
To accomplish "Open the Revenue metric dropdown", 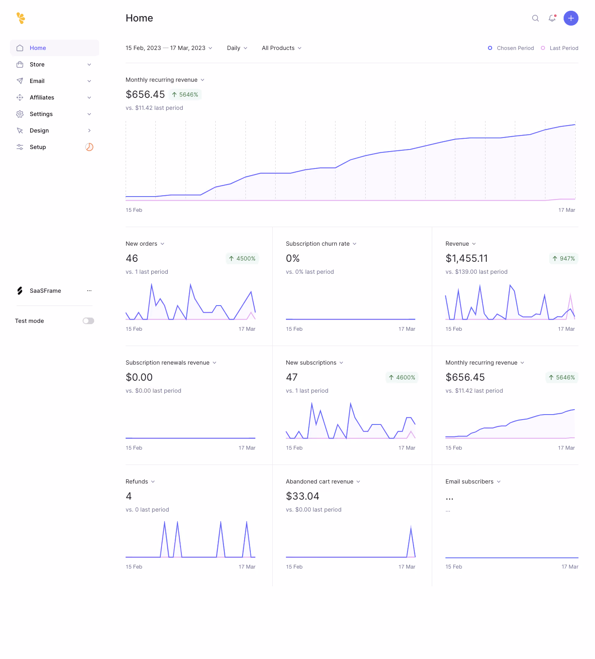I will pyautogui.click(x=461, y=244).
